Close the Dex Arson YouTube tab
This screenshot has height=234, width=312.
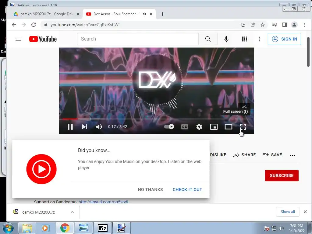[151, 14]
